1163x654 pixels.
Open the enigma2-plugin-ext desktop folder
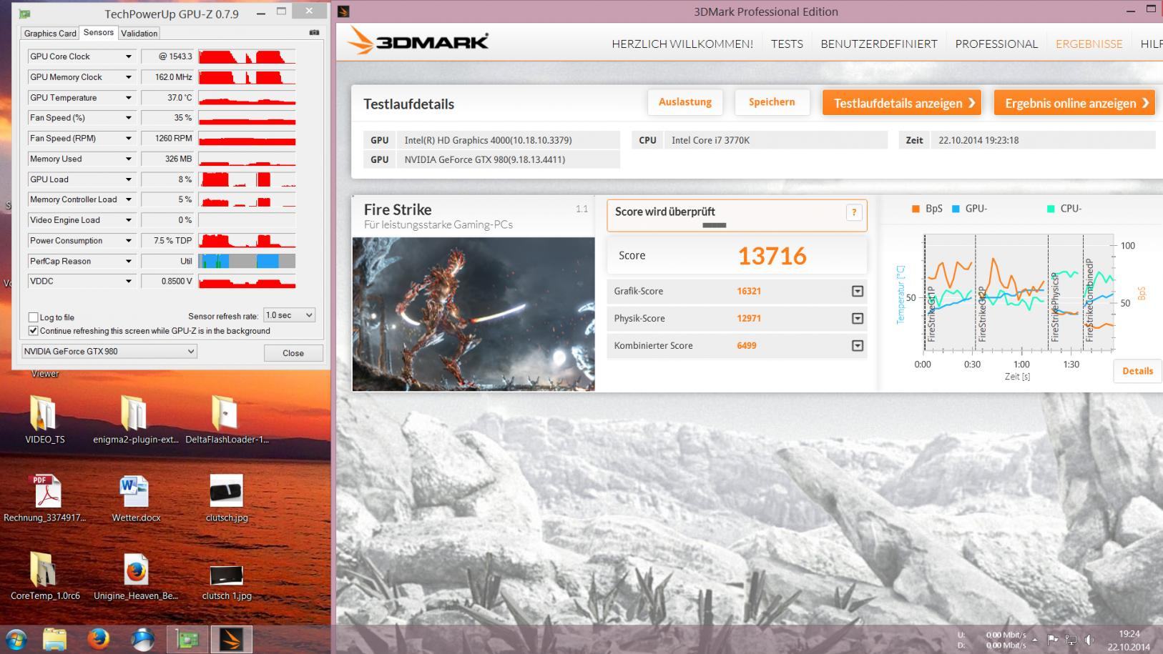coord(135,419)
